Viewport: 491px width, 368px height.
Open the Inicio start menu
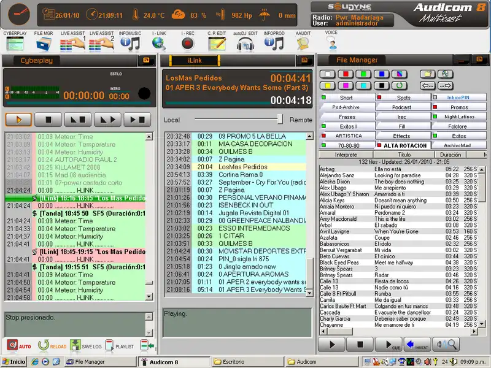[14, 362]
